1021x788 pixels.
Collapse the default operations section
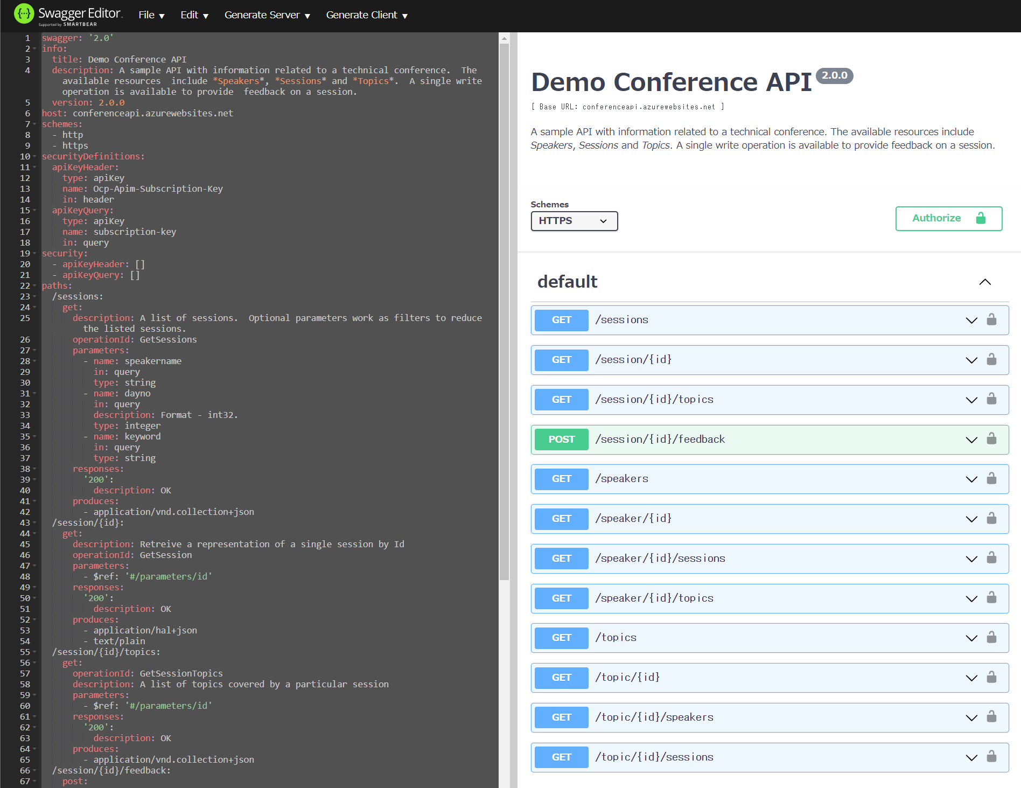tap(985, 282)
